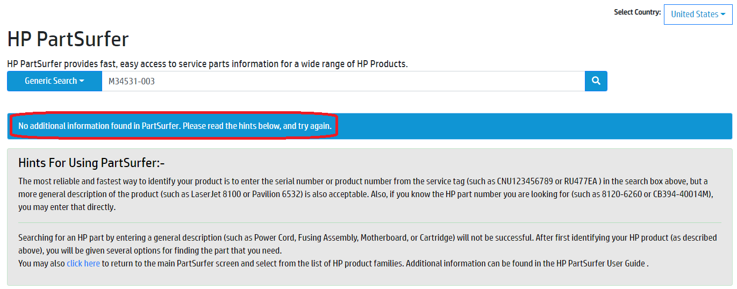This screenshot has height=289, width=737.
Task: Click the "Select Country:" label
Action: [x=637, y=12]
